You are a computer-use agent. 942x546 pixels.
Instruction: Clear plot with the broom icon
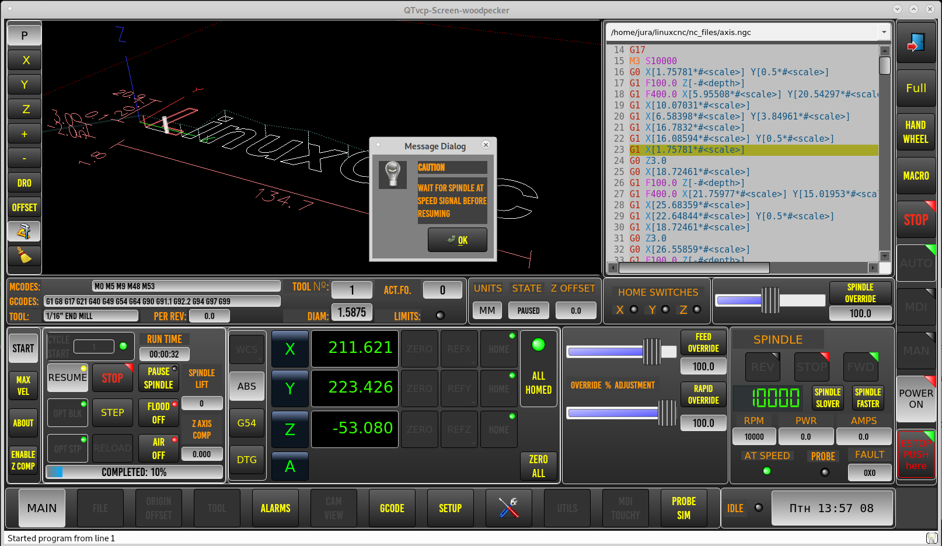(x=25, y=256)
